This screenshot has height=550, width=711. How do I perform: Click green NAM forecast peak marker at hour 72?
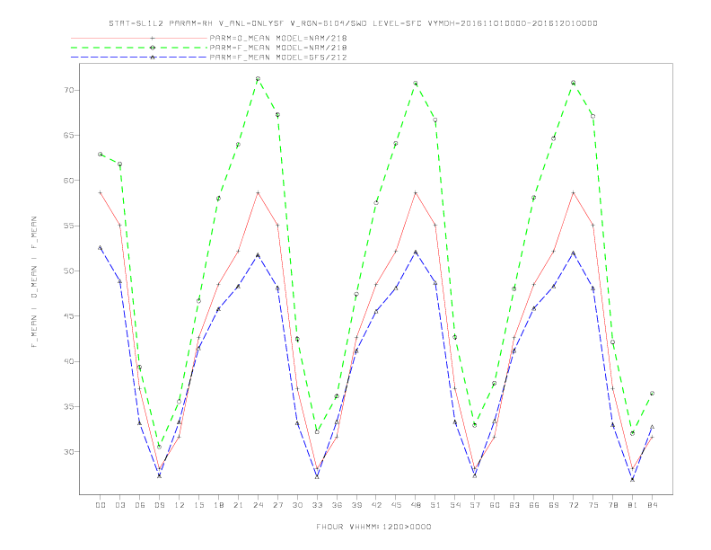click(573, 83)
